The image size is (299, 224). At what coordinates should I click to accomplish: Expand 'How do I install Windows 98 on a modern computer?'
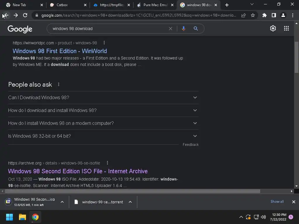pos(103,123)
